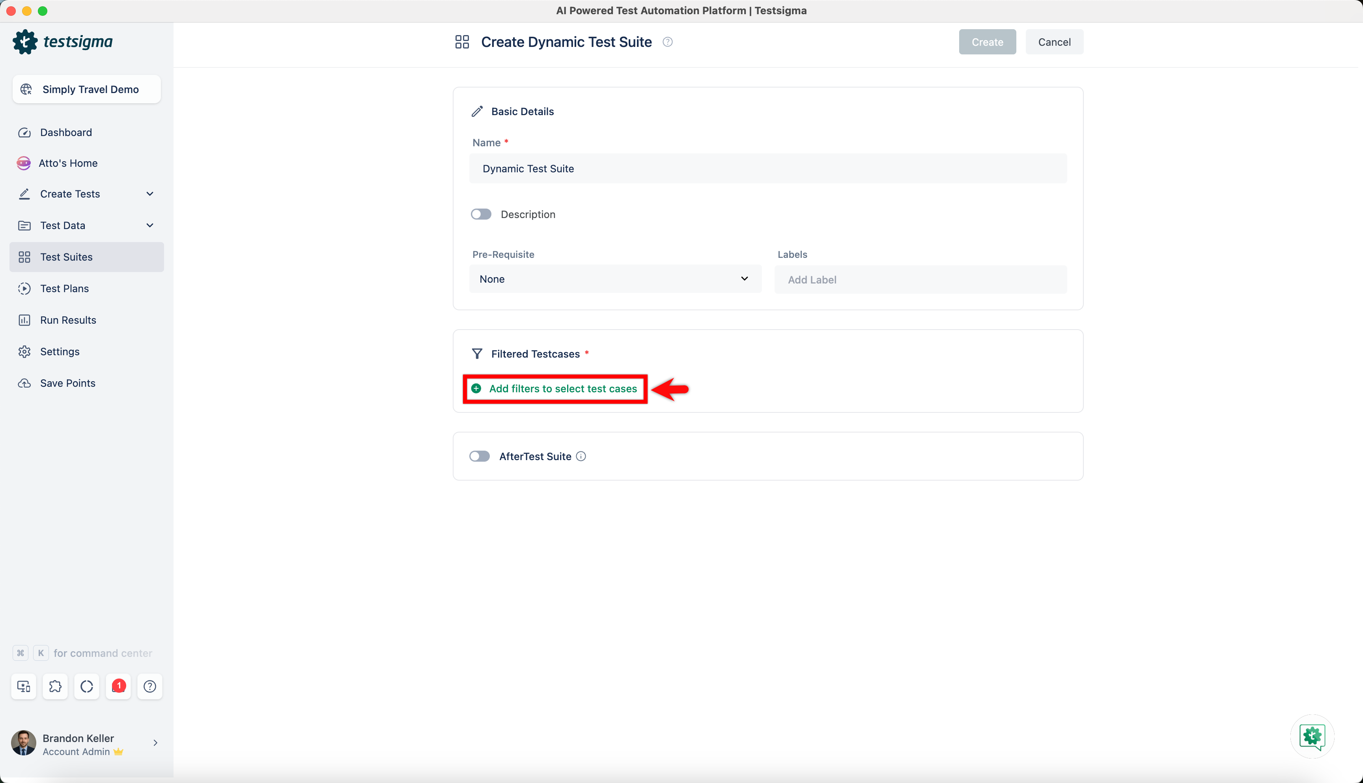This screenshot has width=1363, height=783.
Task: Open the Pre-Requisite dropdown set to None
Action: [x=615, y=279]
